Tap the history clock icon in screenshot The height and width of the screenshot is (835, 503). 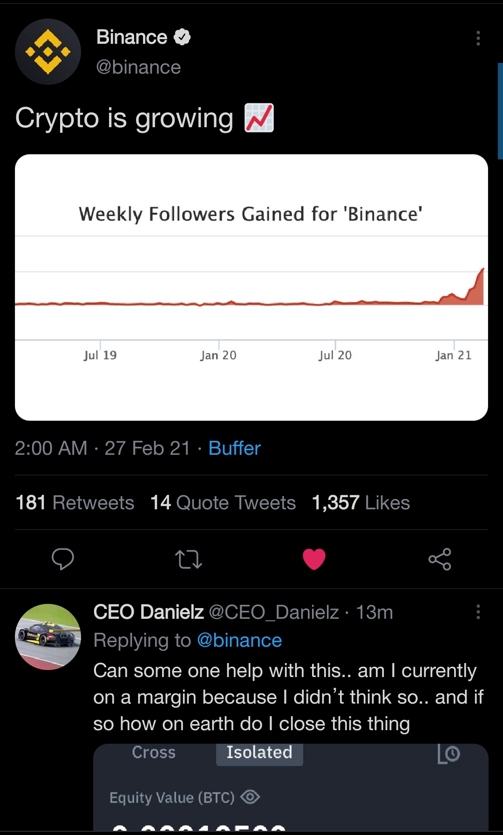(x=449, y=753)
